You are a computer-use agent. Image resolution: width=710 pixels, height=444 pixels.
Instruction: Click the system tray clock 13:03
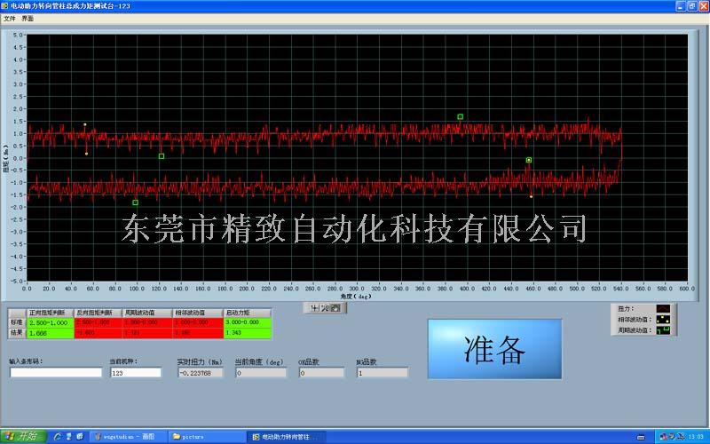coord(696,437)
